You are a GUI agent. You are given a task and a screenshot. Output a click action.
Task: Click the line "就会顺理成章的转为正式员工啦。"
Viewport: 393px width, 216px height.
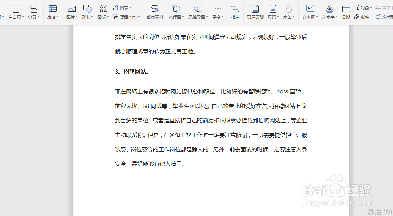click(x=155, y=52)
